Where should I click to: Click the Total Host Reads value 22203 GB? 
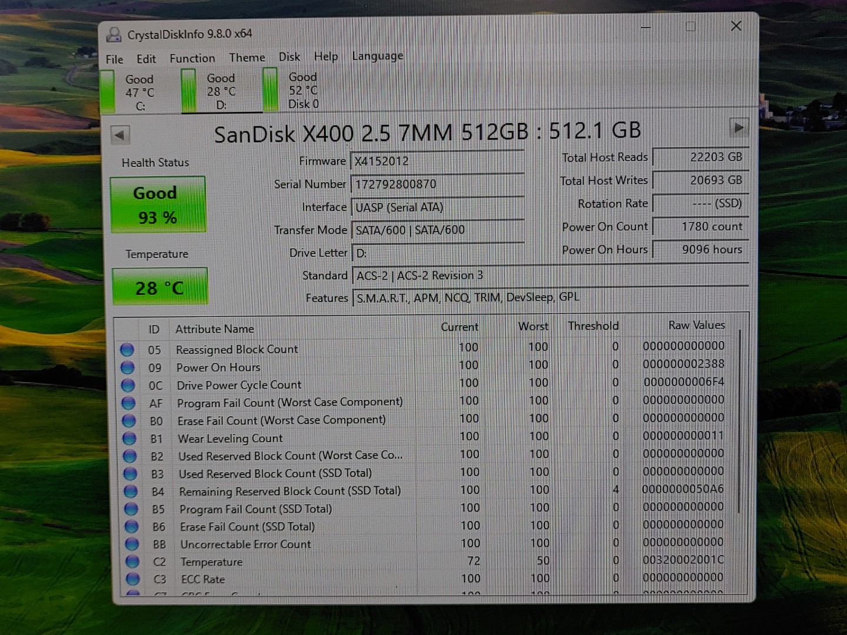click(701, 157)
